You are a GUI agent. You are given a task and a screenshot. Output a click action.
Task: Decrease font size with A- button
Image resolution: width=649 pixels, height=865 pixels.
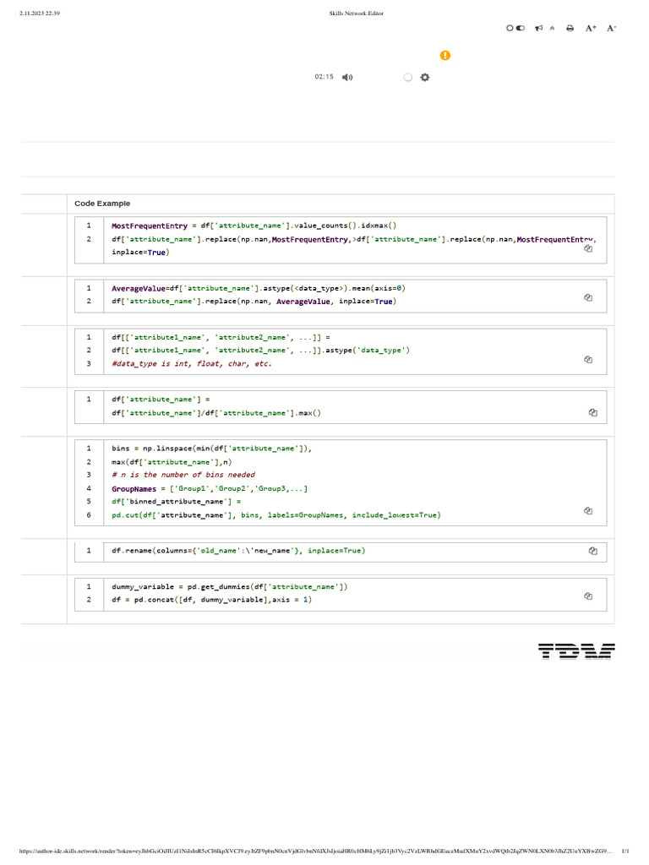pos(612,28)
